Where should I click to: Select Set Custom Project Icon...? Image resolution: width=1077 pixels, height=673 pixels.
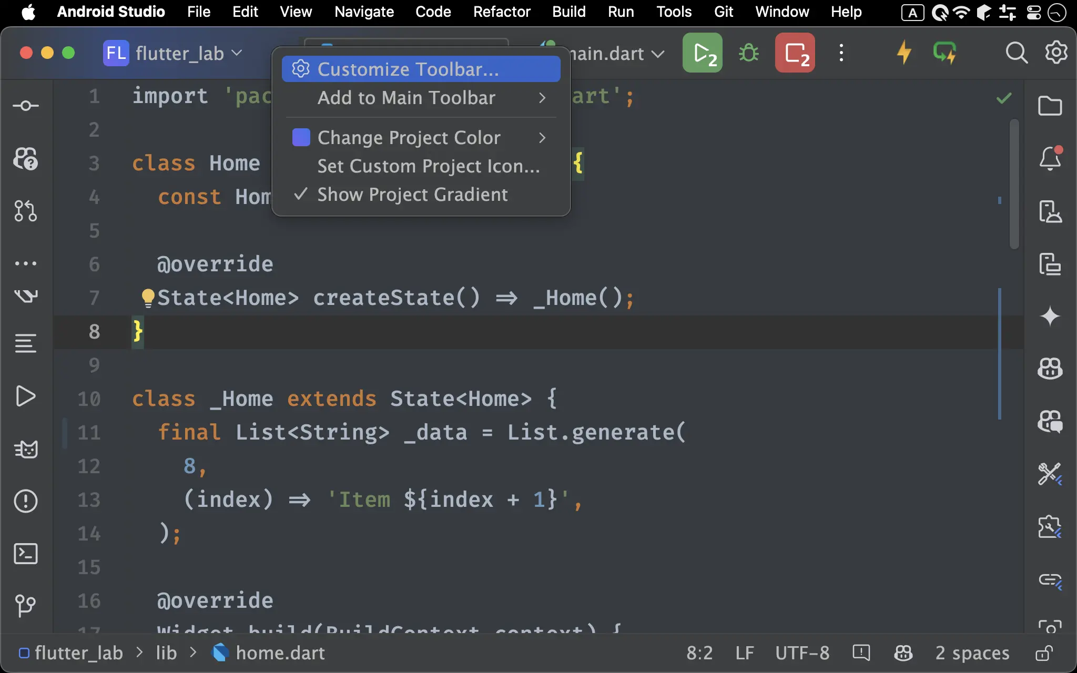pos(421,166)
